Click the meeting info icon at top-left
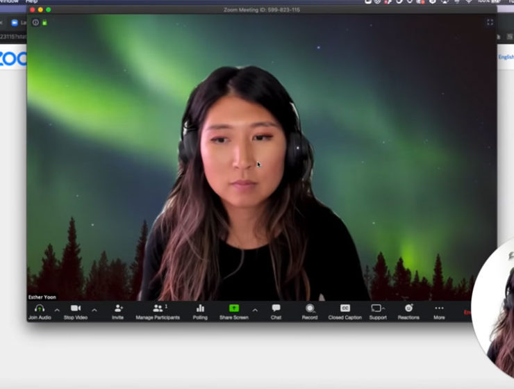 click(x=35, y=23)
